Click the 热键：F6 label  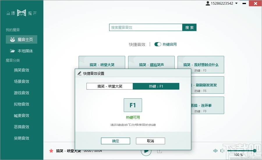tap(200, 91)
